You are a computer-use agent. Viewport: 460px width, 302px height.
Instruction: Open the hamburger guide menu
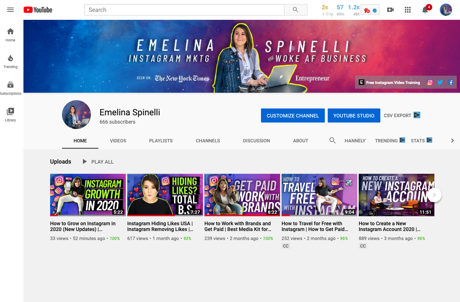[x=10, y=10]
